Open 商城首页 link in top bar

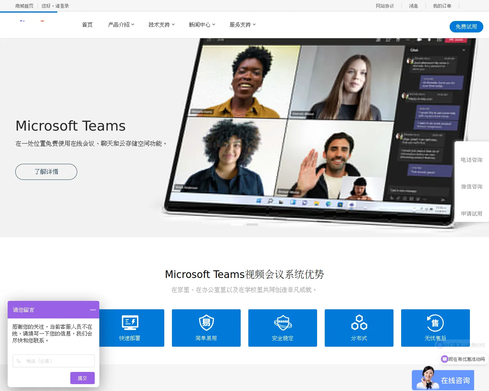[24, 6]
